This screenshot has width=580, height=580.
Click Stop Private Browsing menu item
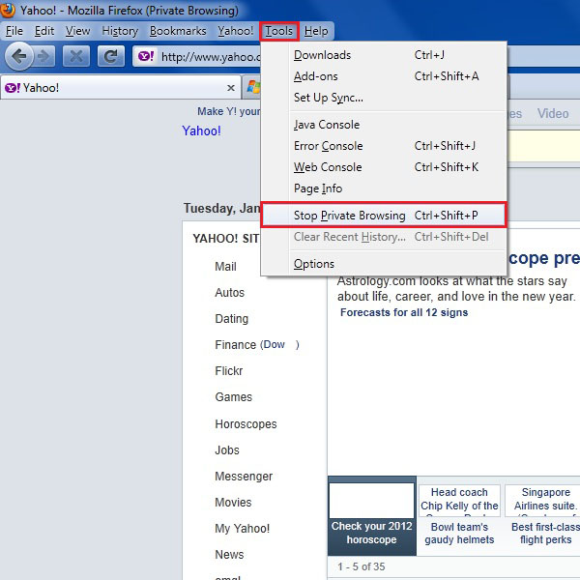384,215
